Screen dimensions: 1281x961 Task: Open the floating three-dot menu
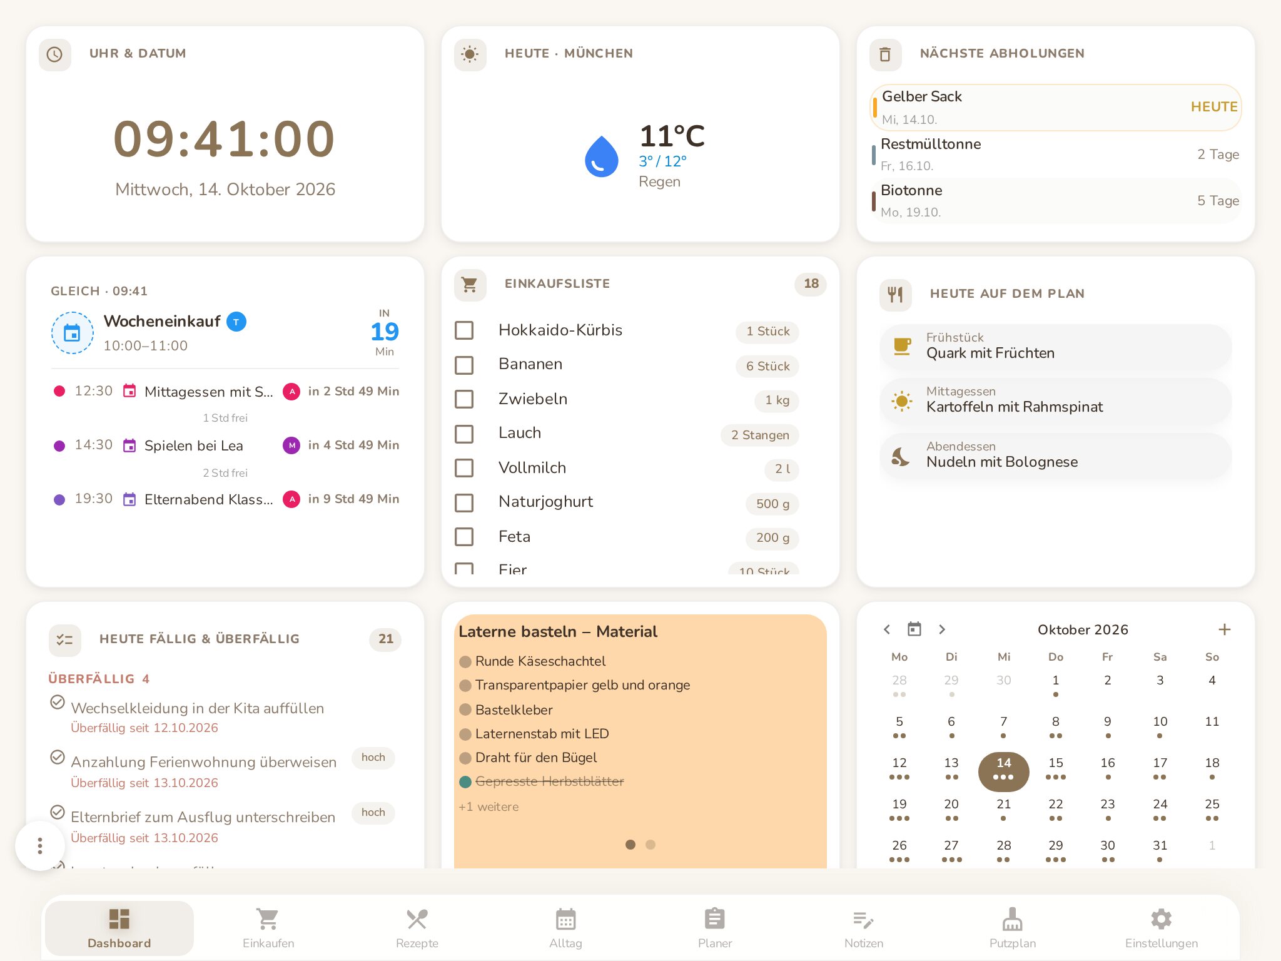pyautogui.click(x=40, y=846)
